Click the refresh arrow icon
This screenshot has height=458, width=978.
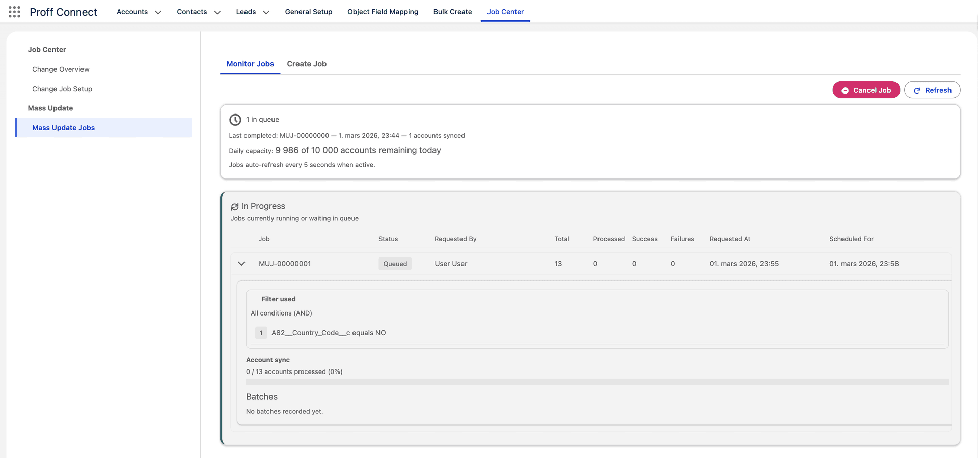click(x=917, y=90)
